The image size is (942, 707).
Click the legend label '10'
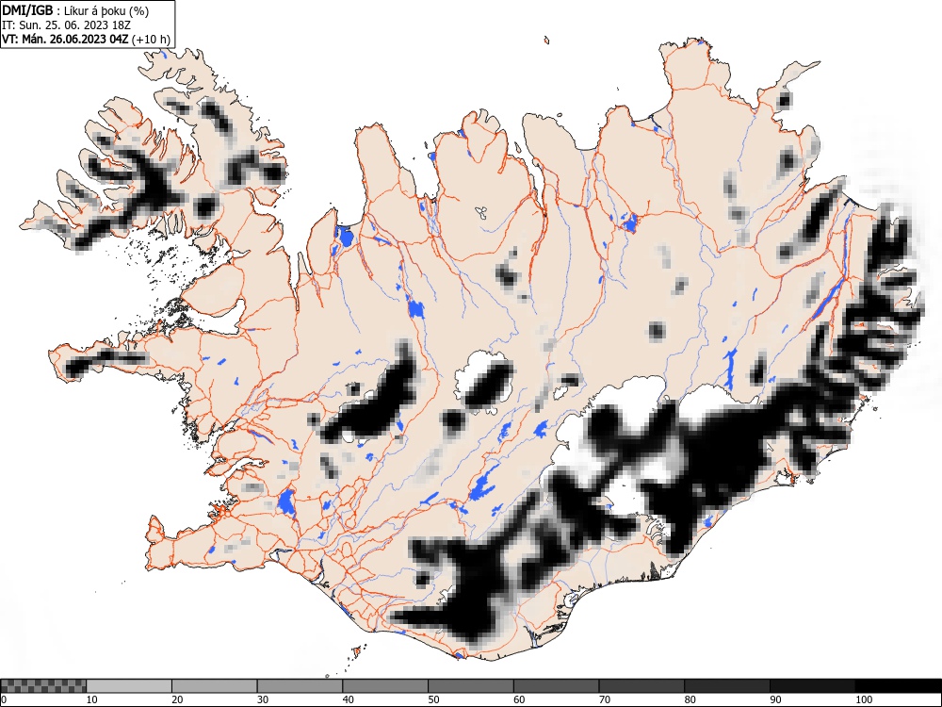[92, 699]
